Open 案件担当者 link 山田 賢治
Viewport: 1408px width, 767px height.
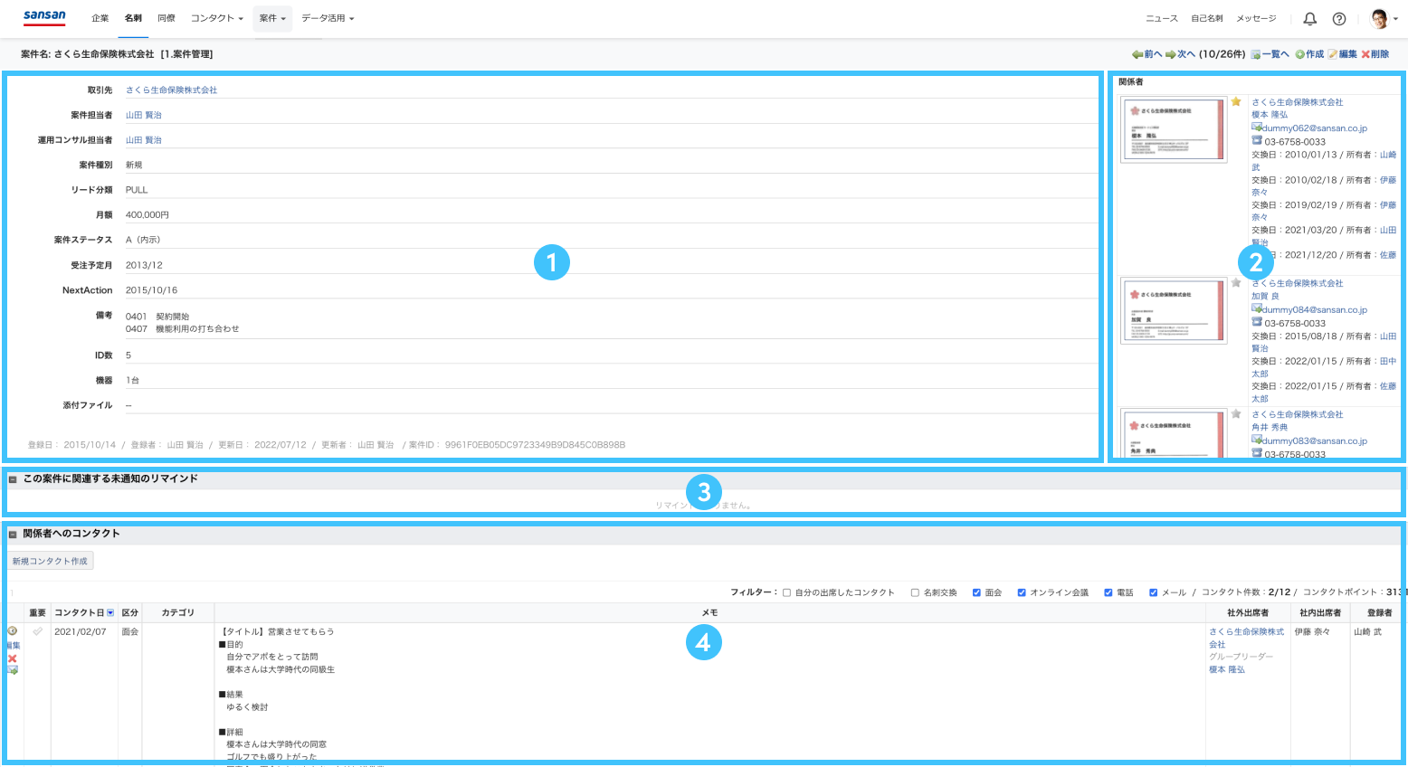[144, 115]
